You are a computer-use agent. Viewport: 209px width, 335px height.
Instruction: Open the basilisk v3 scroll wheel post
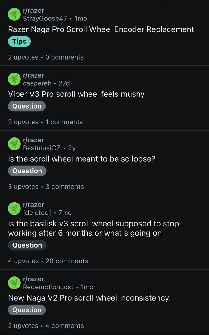(93, 228)
